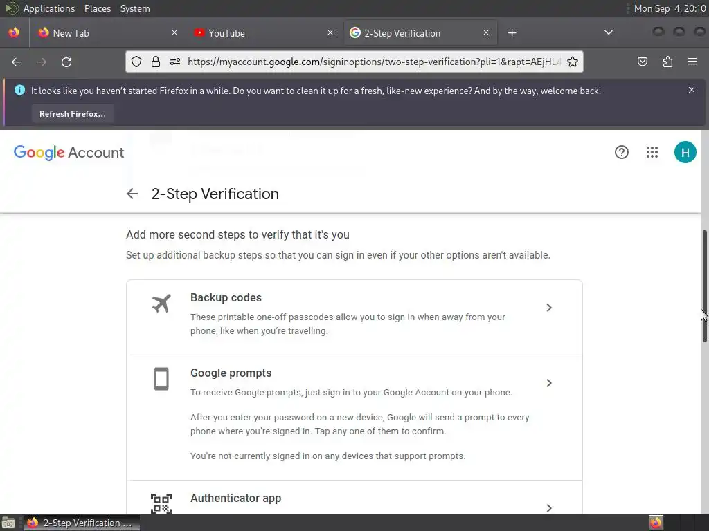Expand the Google prompts chevron

click(548, 383)
